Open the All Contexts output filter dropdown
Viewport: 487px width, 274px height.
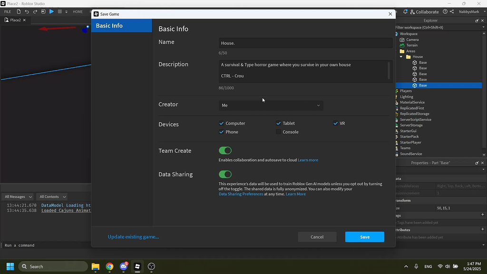tap(52, 196)
